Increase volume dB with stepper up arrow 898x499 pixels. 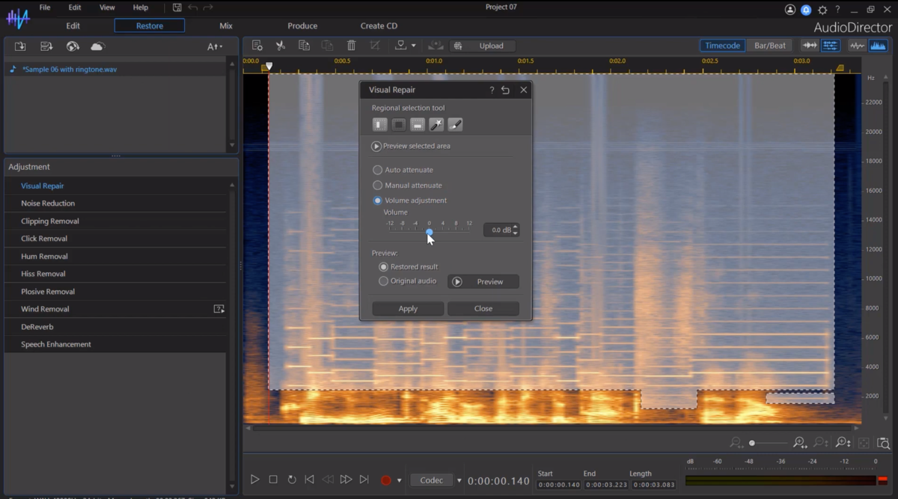[516, 227]
